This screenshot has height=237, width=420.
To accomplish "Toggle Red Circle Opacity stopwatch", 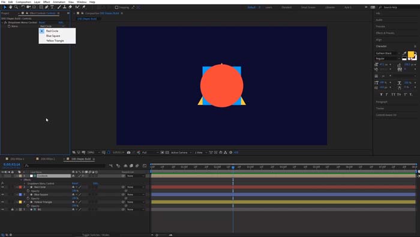I will 28,191.
